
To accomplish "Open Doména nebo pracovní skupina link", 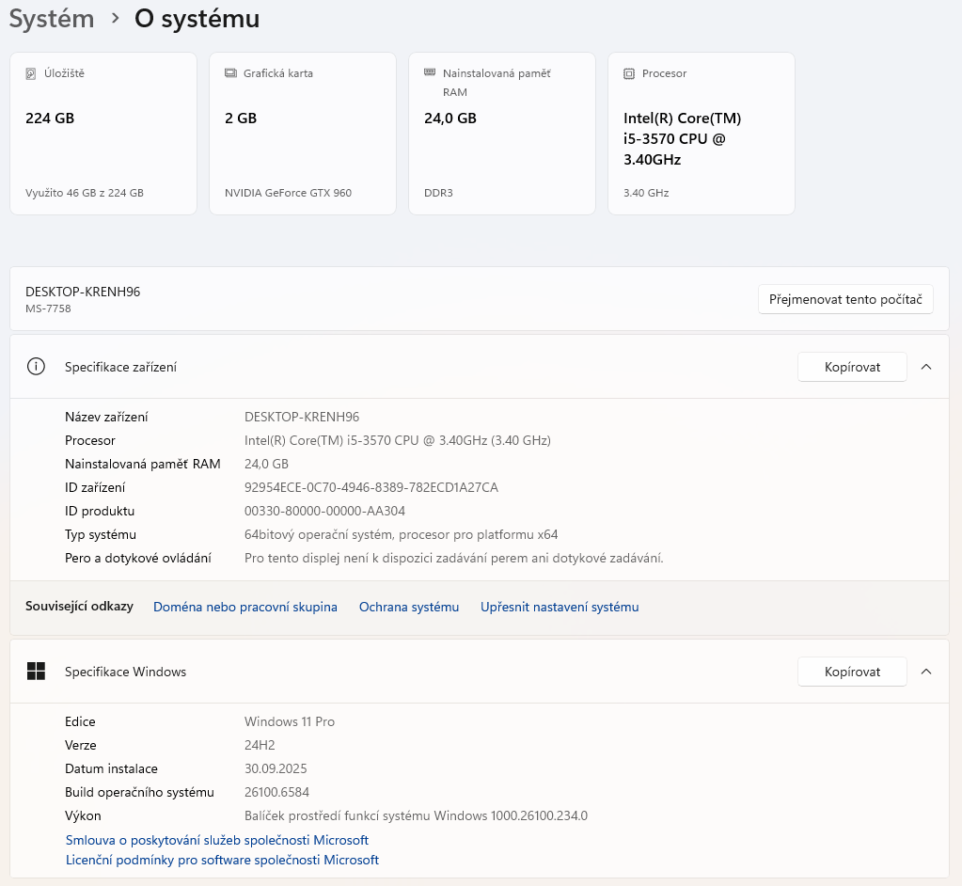I will coord(245,608).
